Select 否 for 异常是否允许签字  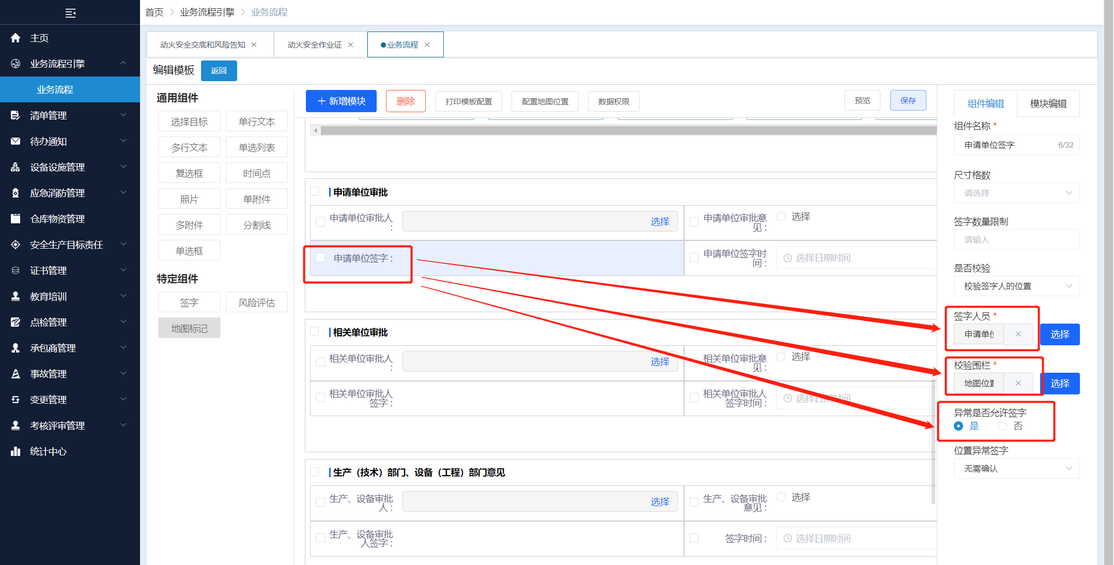1002,426
